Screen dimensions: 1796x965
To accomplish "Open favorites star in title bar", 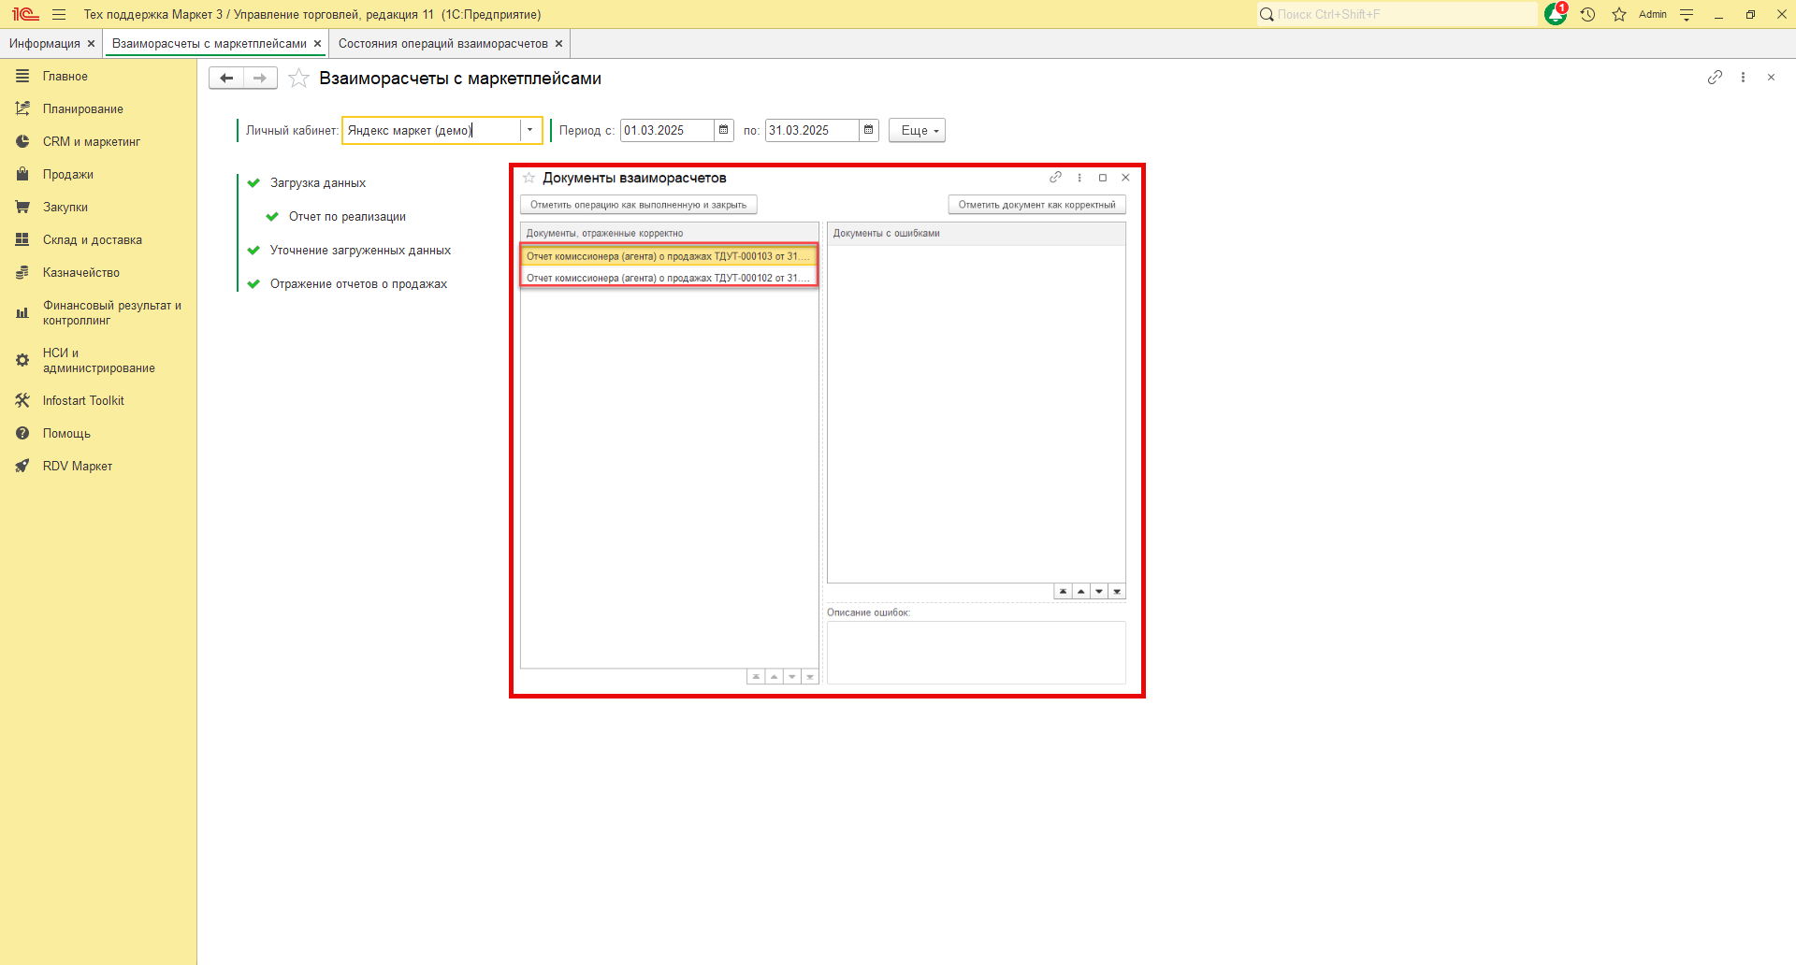I will [x=1619, y=15].
